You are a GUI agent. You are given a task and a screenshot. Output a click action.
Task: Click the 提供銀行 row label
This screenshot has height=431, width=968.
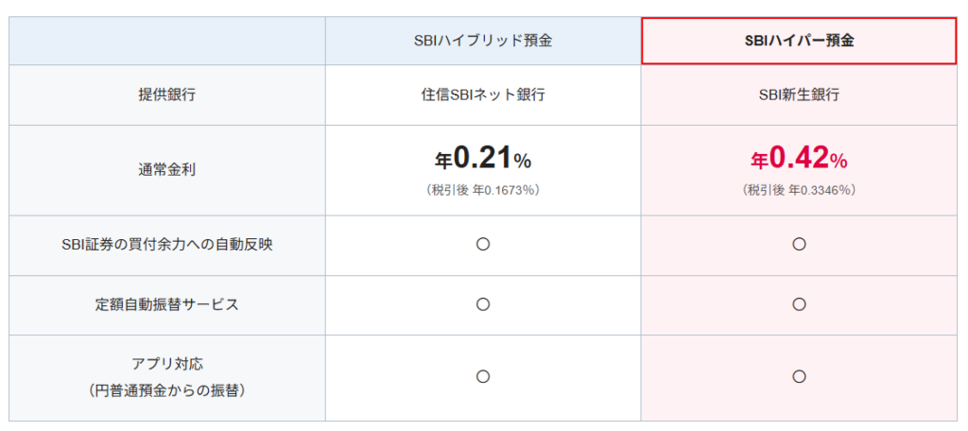pos(166,95)
